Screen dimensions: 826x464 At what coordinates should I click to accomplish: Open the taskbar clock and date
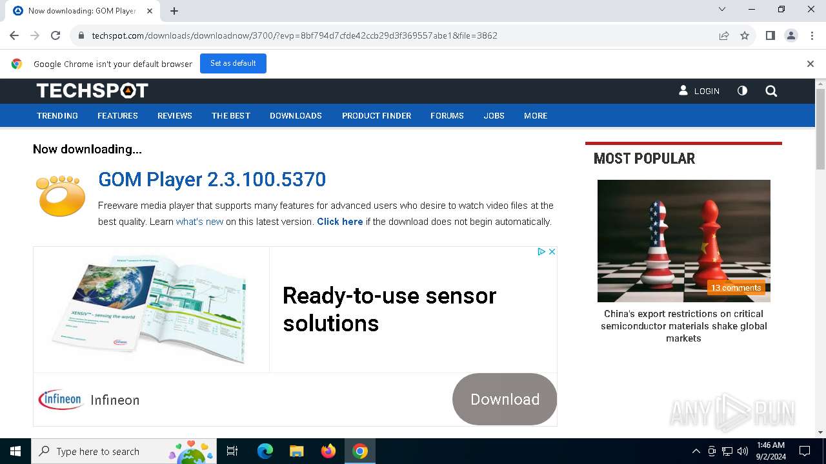coord(771,451)
